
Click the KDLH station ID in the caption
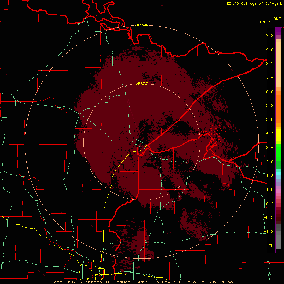185,282
